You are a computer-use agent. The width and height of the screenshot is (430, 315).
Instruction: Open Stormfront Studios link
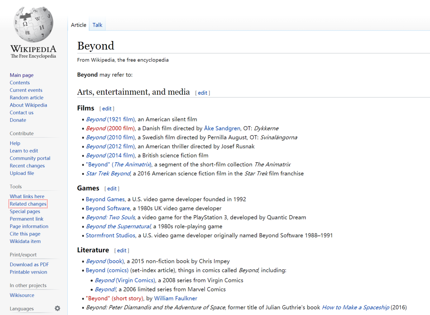(x=111, y=235)
